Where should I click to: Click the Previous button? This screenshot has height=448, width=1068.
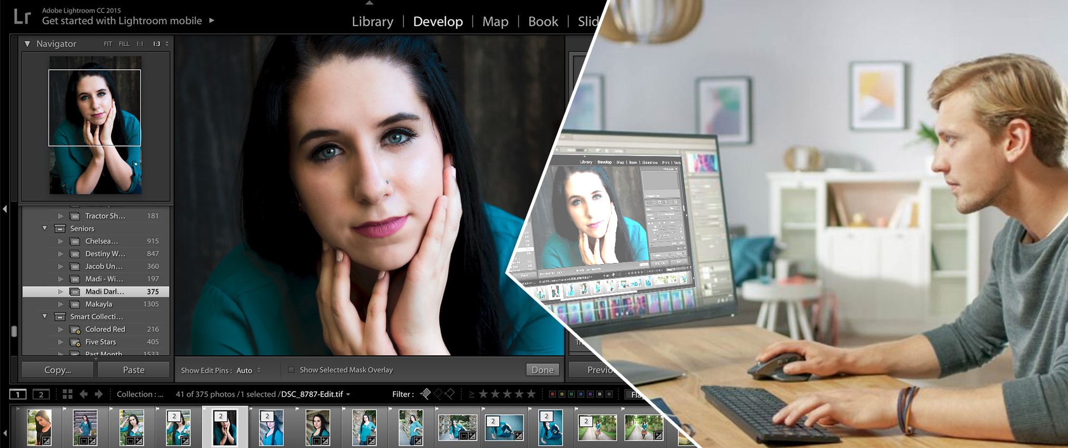(x=592, y=370)
